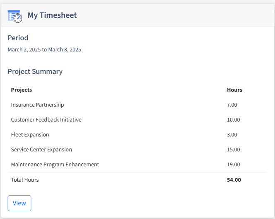Click the Project Summary heading
Screen dimensions: 275x219
tap(35, 71)
